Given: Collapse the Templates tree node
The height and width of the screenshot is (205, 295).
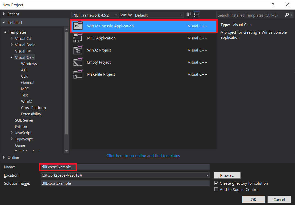Looking at the screenshot, I should [x=5, y=32].
